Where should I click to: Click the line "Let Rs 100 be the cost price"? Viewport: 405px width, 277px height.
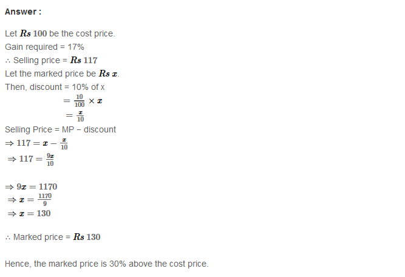click(x=60, y=33)
